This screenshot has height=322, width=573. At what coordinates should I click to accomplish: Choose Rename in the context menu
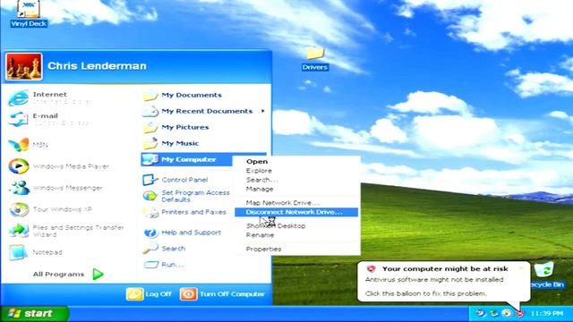(261, 235)
